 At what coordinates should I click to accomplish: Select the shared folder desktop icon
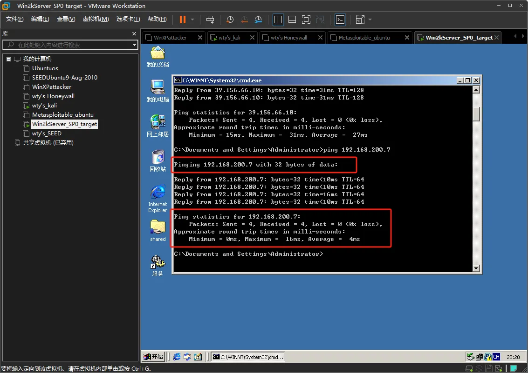pyautogui.click(x=158, y=231)
